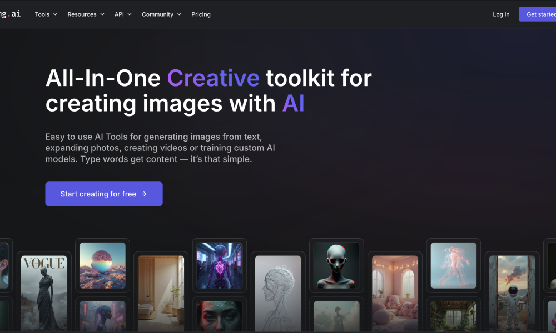
Task: Open the VOGUE magazine cover thumbnail
Action: 44,294
